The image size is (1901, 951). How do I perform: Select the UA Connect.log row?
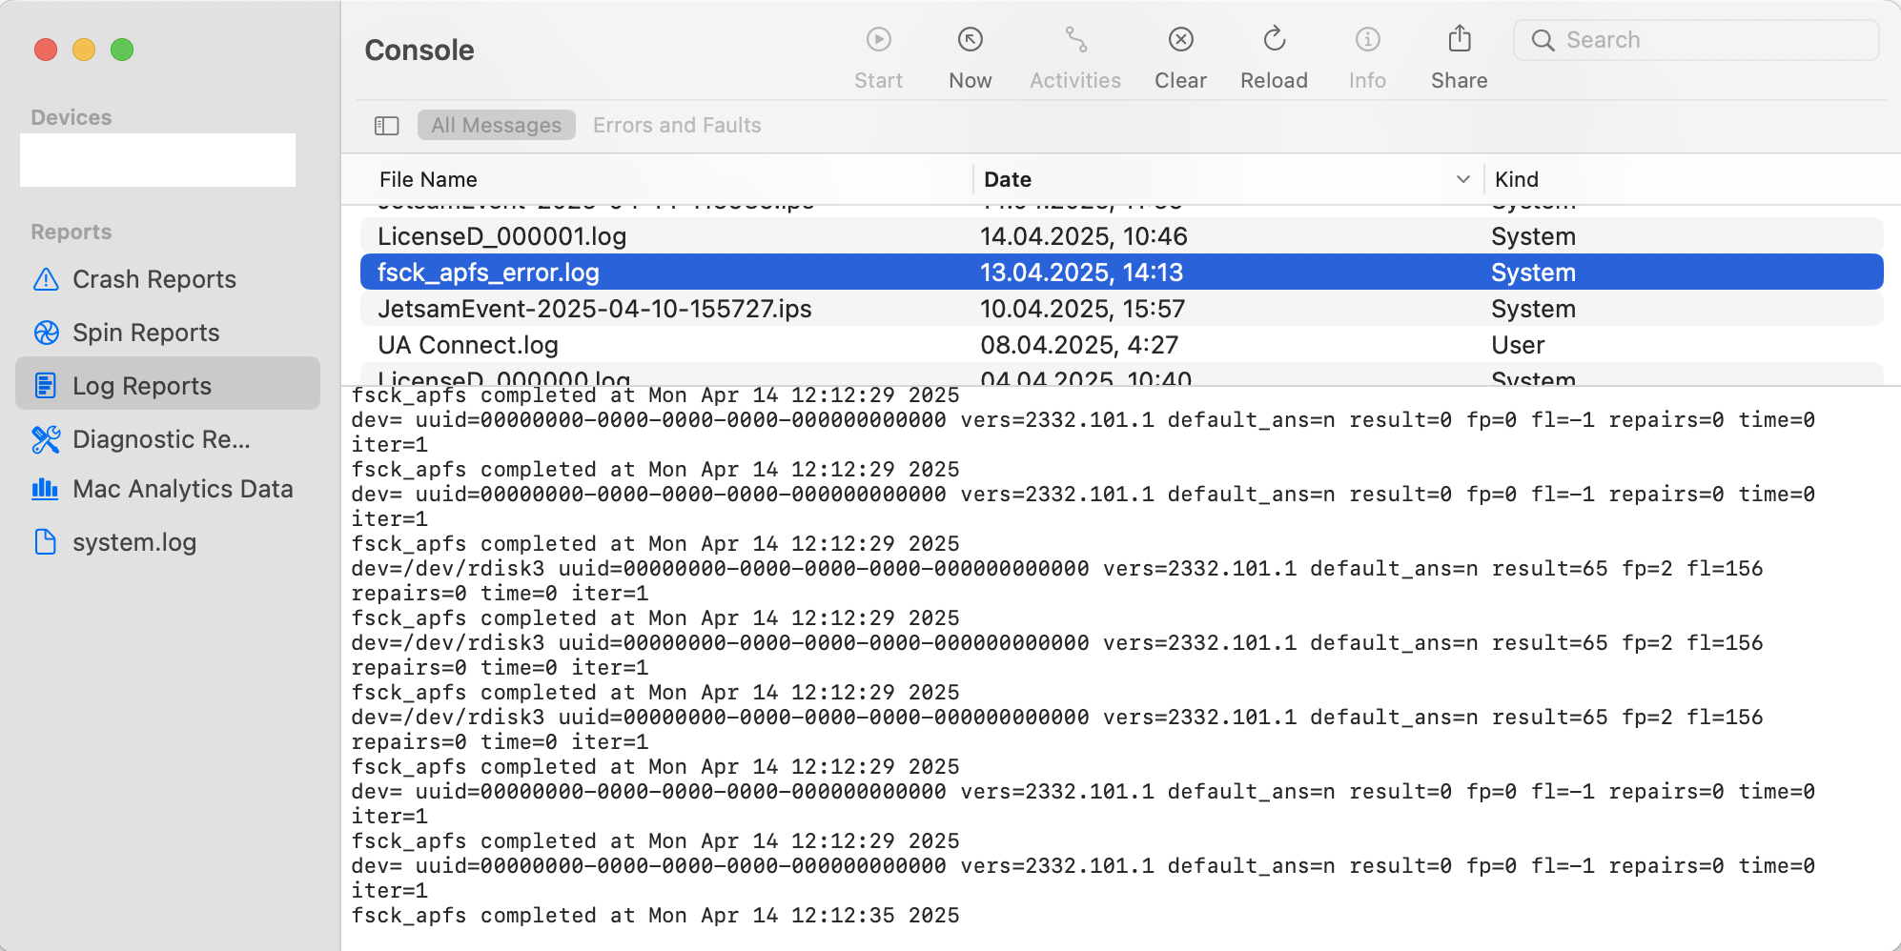1121,345
